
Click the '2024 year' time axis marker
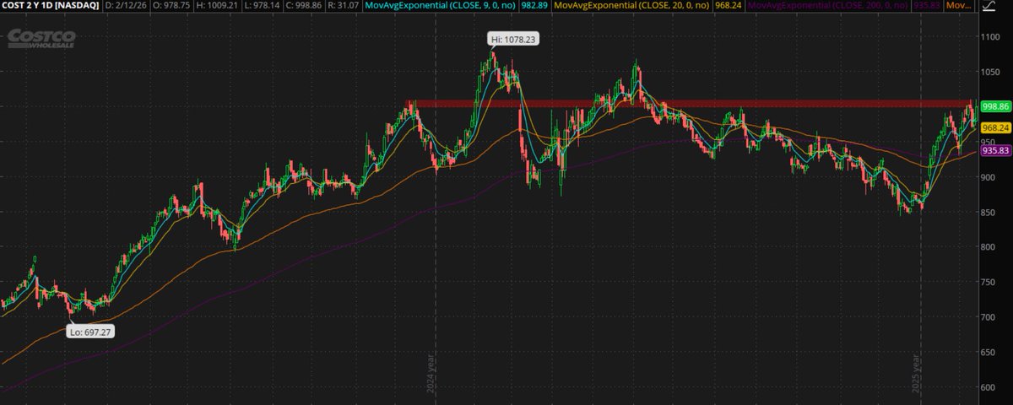point(430,372)
